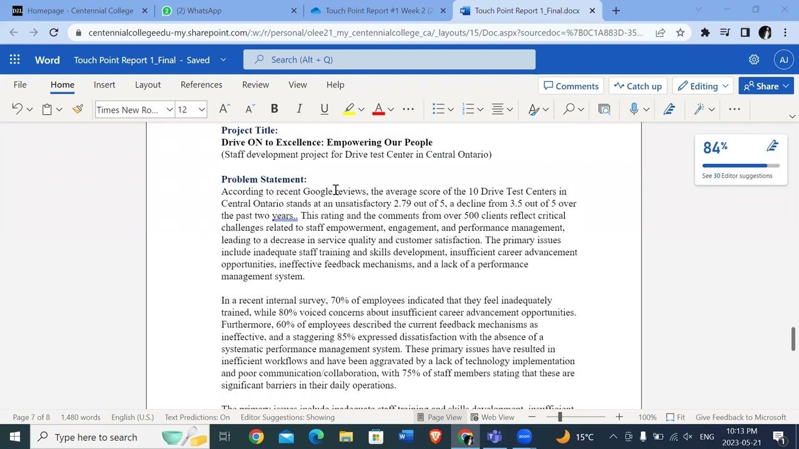This screenshot has width=799, height=449.
Task: Toggle italic formatting
Action: pos(299,109)
